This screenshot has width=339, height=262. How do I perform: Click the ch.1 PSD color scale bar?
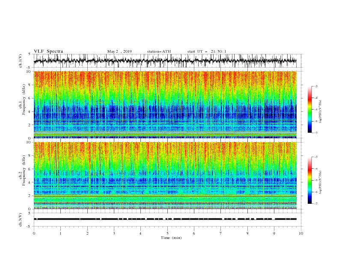tap(309, 110)
